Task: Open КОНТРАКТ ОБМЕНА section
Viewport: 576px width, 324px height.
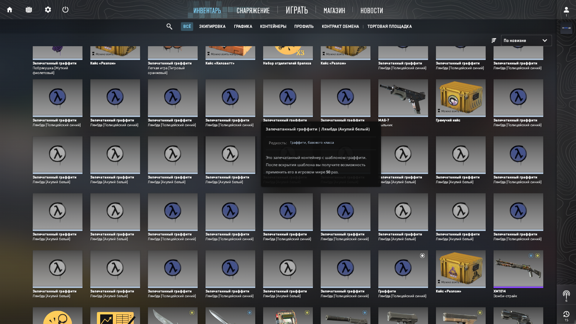Action: [340, 26]
